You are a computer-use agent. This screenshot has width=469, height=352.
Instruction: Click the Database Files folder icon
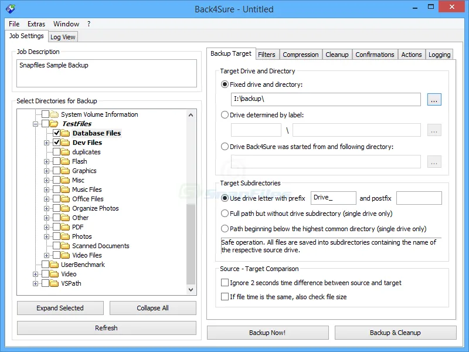(65, 133)
